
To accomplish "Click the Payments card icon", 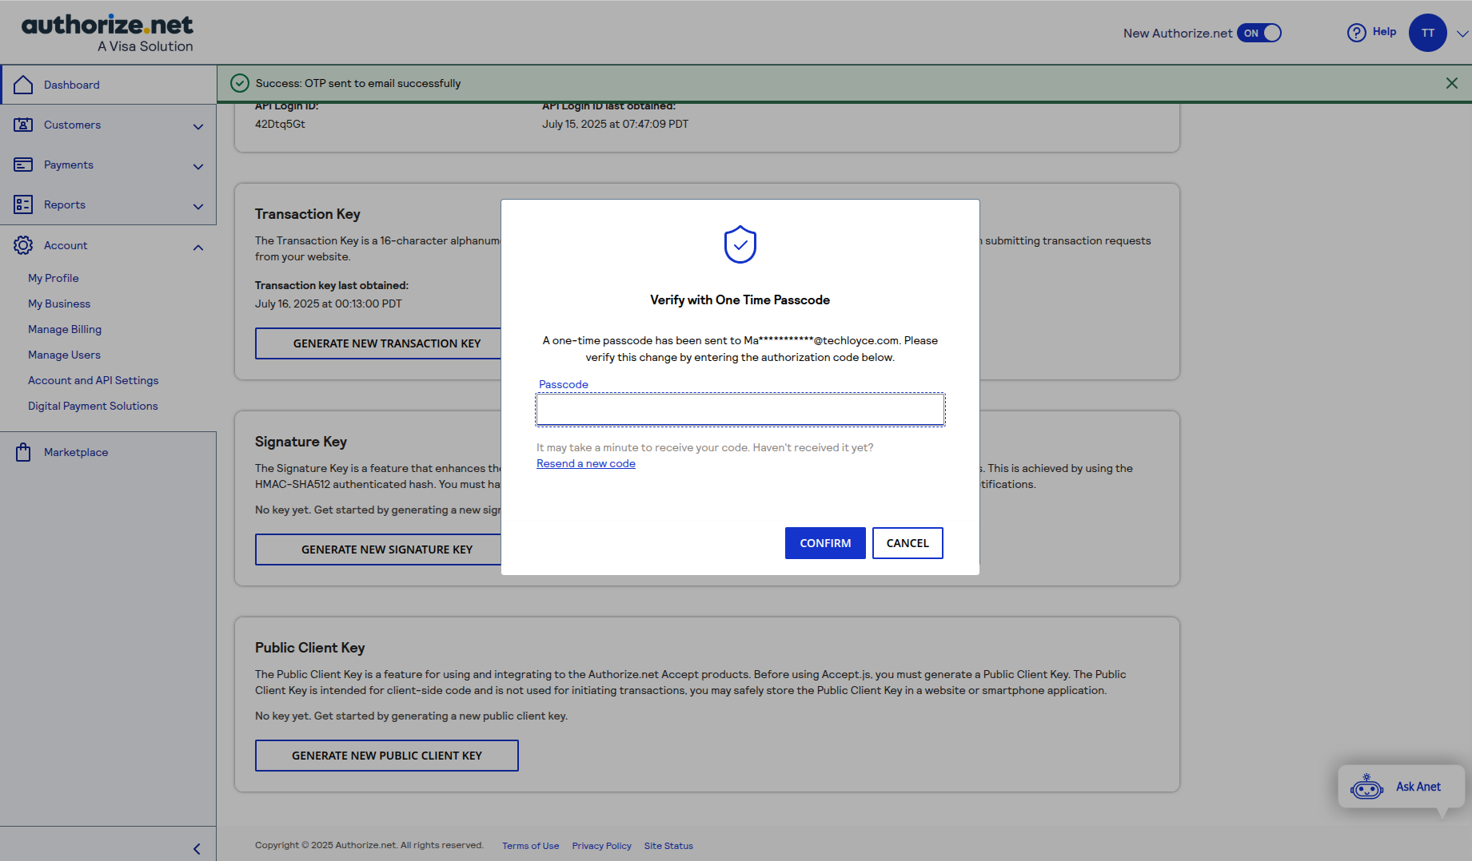I will [23, 165].
